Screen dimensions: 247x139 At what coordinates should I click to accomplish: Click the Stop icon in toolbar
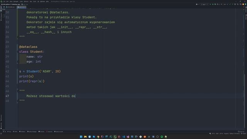click(222, 4)
